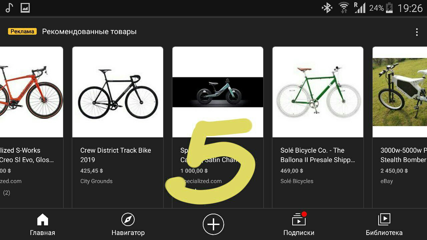Tap the Главная home icon
This screenshot has width=427, height=240.
coord(43,220)
